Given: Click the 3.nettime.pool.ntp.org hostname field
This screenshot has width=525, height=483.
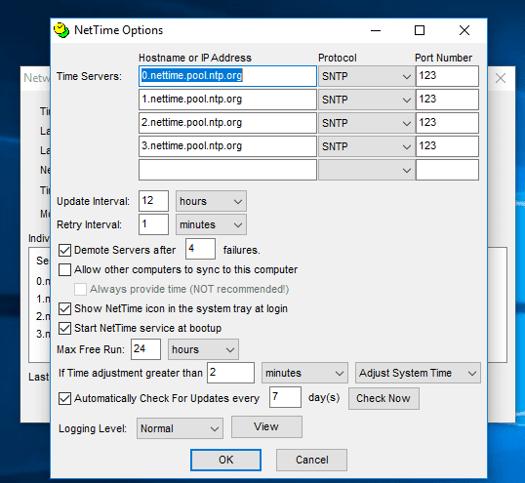Looking at the screenshot, I should [227, 146].
